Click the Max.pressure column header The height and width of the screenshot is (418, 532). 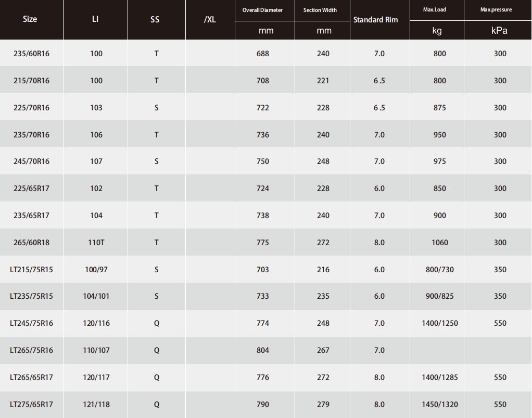click(x=496, y=10)
